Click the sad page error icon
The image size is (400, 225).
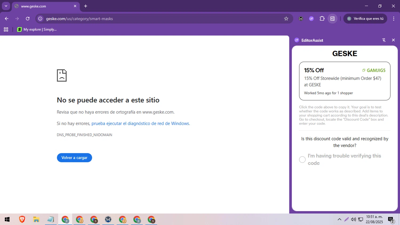coord(62,76)
